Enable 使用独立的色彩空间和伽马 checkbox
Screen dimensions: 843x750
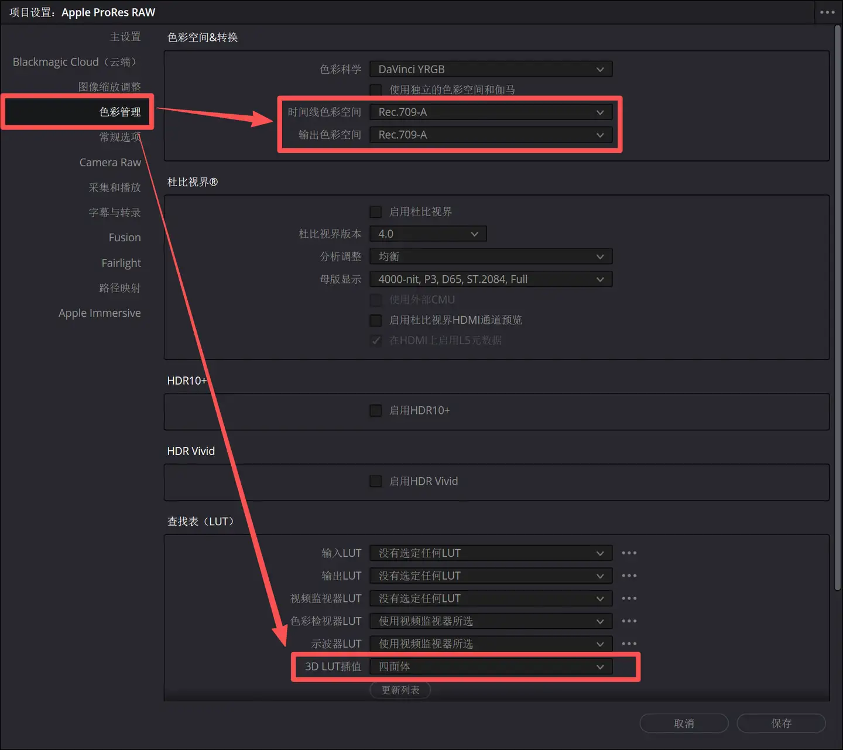376,90
